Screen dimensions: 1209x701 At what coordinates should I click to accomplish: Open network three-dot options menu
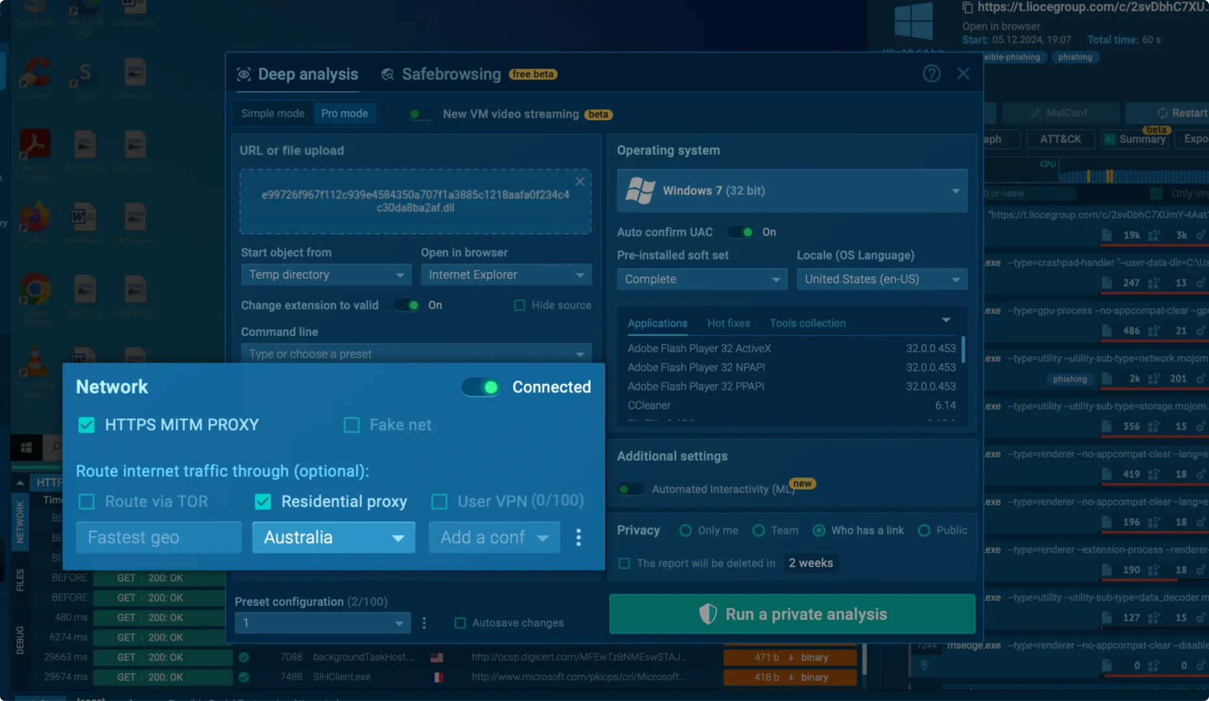point(578,537)
